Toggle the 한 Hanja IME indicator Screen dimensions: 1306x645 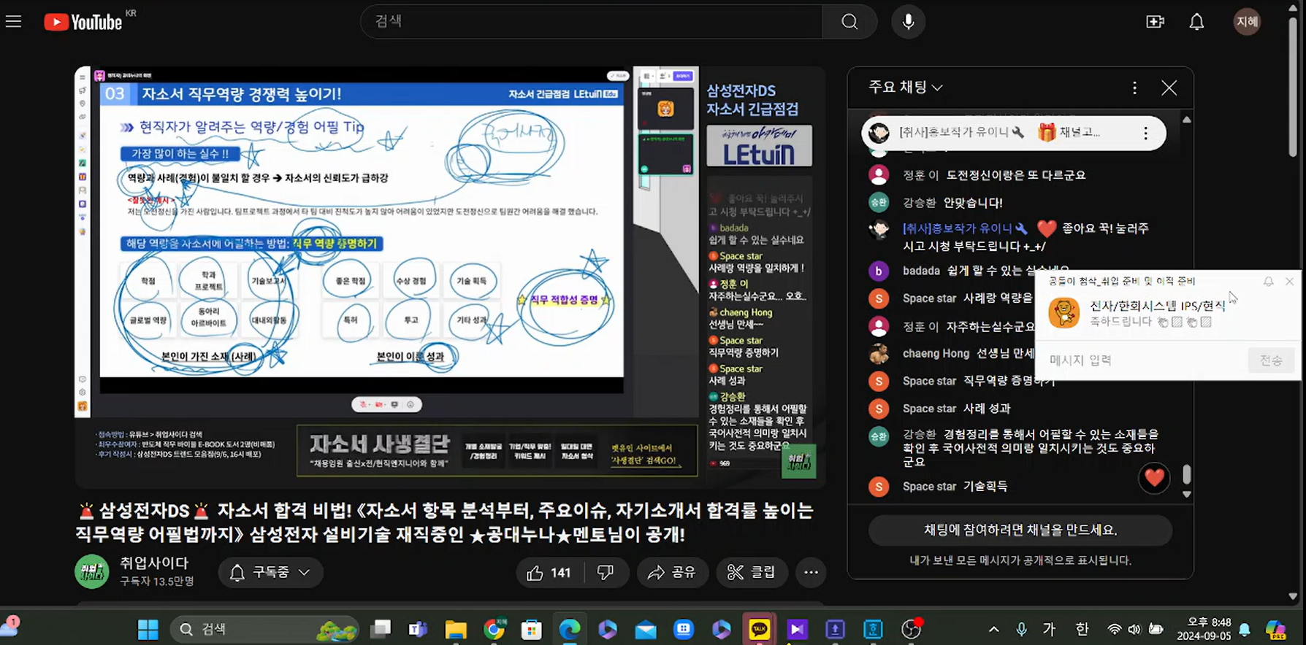(1082, 629)
